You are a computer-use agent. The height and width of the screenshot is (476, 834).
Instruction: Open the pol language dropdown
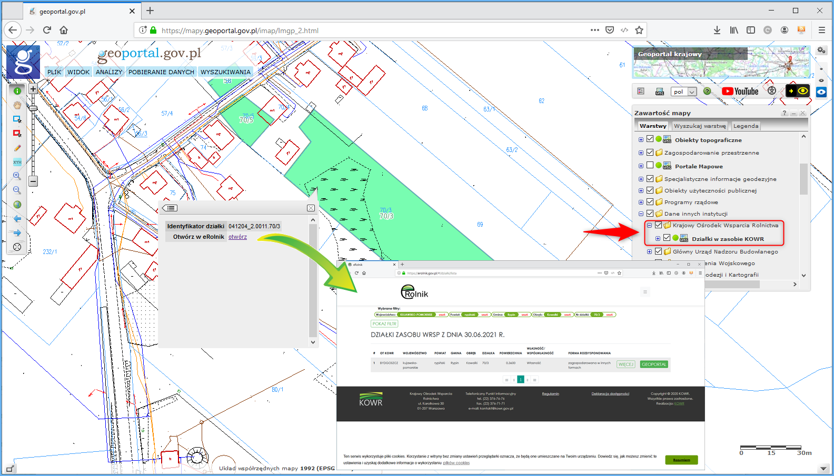pyautogui.click(x=684, y=92)
